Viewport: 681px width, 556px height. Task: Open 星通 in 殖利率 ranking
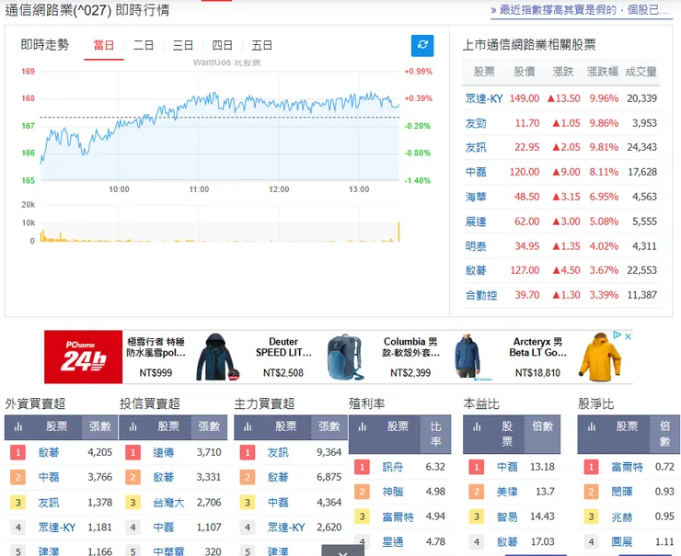[x=393, y=541]
